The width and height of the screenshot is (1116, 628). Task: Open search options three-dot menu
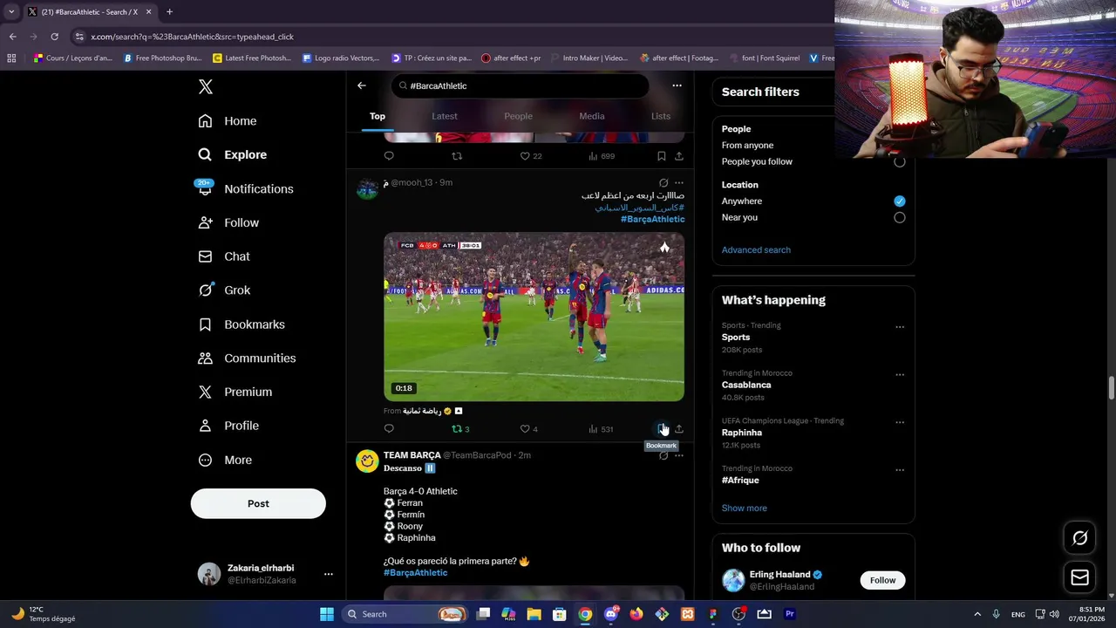tap(677, 85)
